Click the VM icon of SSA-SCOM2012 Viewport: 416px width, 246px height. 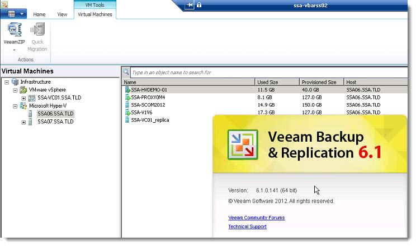coord(127,105)
